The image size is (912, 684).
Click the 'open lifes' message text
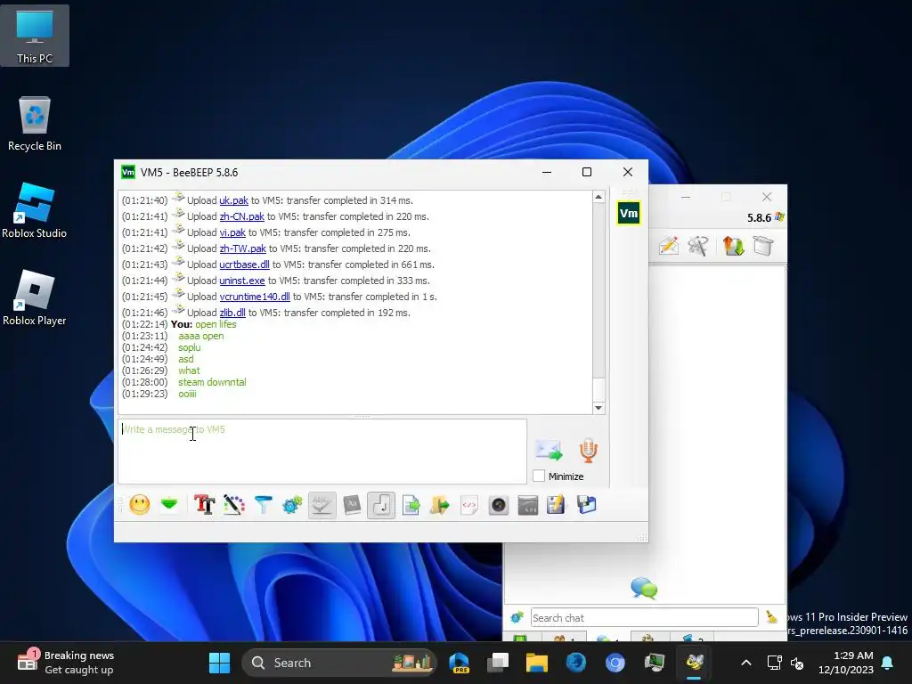point(216,324)
